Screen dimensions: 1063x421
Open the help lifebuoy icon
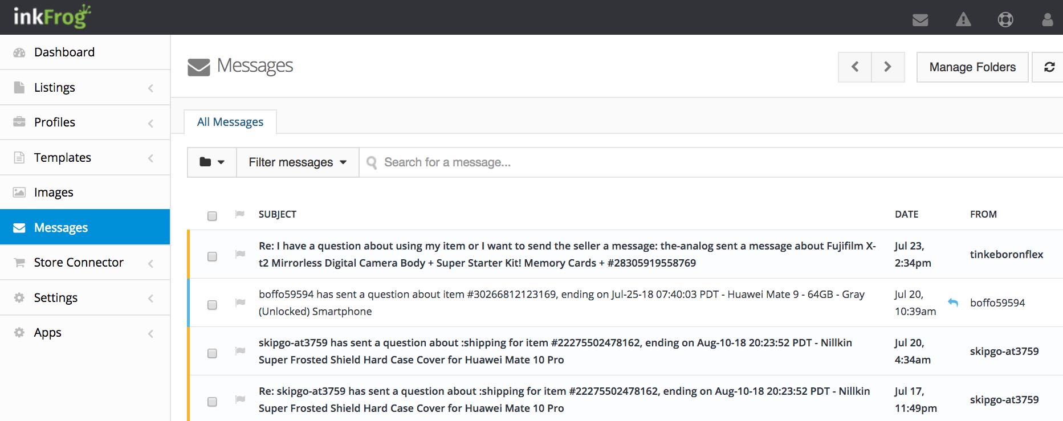click(x=1005, y=20)
